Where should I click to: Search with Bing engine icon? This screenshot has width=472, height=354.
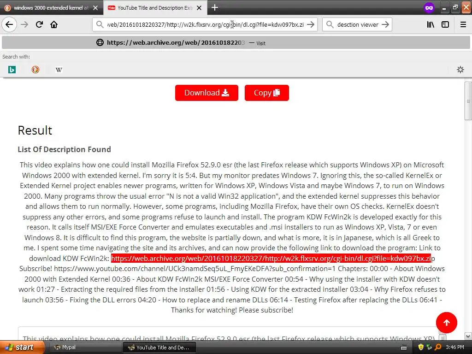[12, 70]
